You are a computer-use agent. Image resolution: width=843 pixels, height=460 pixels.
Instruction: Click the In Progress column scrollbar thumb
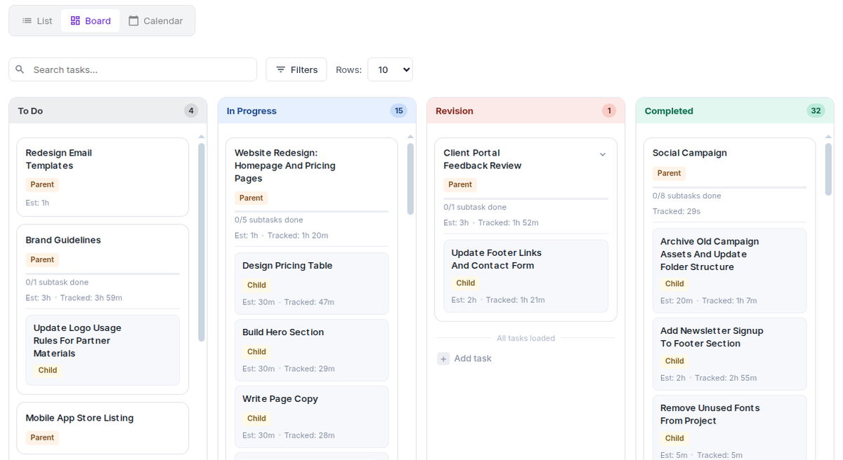(x=410, y=178)
